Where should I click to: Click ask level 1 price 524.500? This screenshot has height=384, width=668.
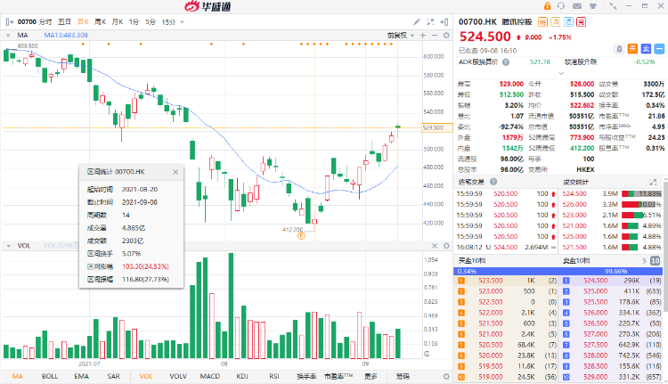coord(596,281)
